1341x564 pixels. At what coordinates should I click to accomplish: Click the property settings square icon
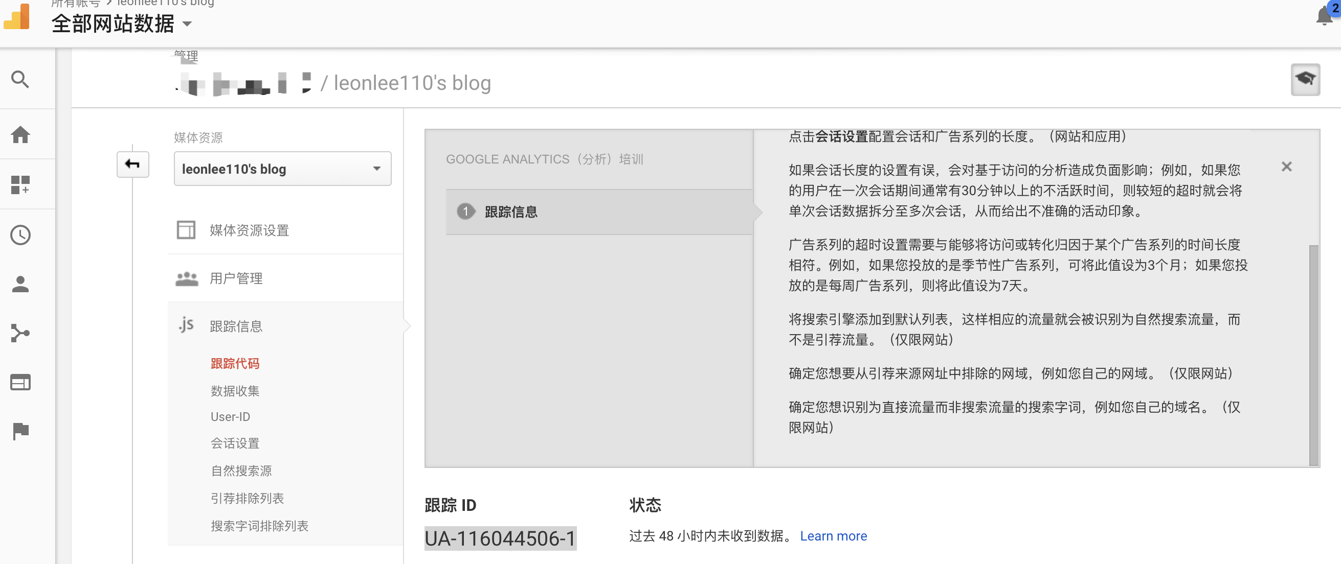(x=186, y=230)
